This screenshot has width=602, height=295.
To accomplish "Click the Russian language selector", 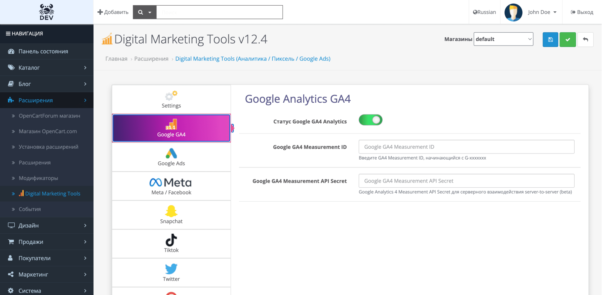I will coord(484,12).
